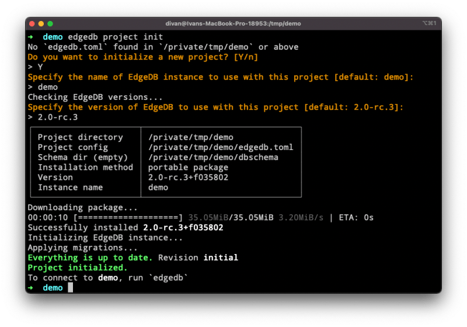Click 'Initializing EdgeDB instance...' line
The image size is (467, 327).
click(x=106, y=238)
